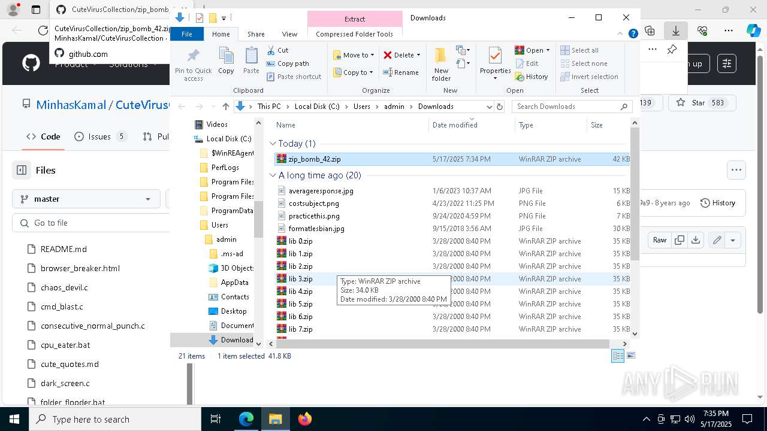Switch to large icons view
The image size is (767, 431).
tap(630, 356)
